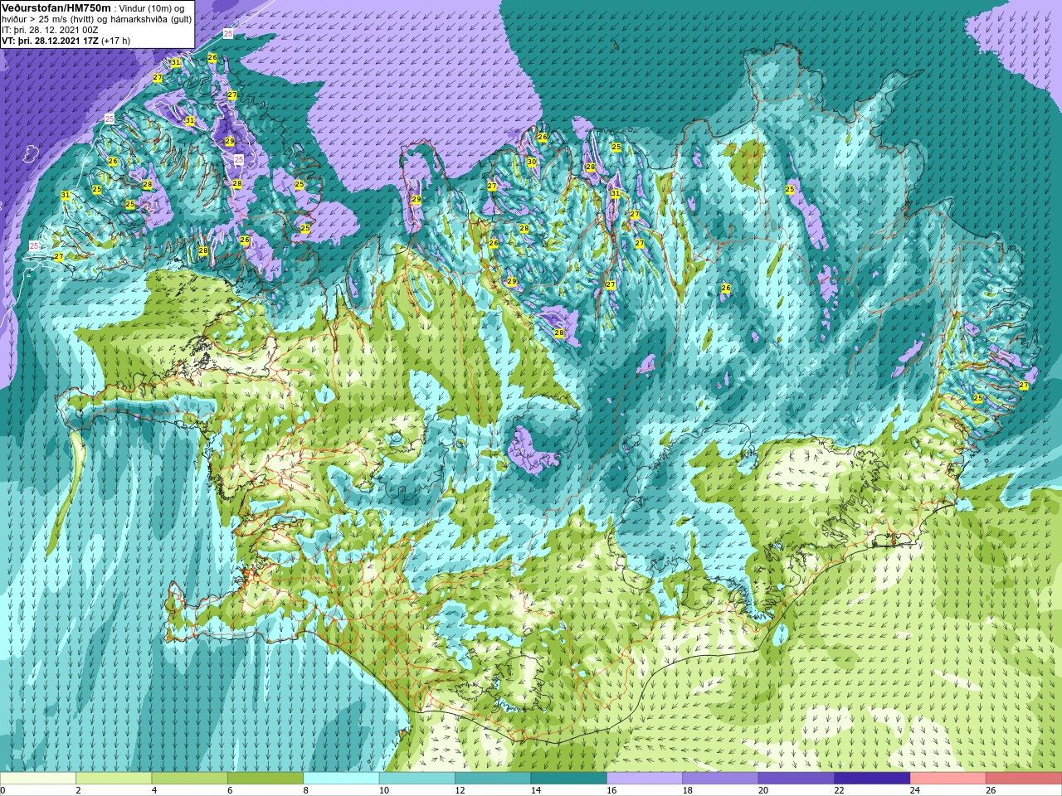
Task: Pick the light lavender 16–18 legend swatch
Action: (645, 779)
